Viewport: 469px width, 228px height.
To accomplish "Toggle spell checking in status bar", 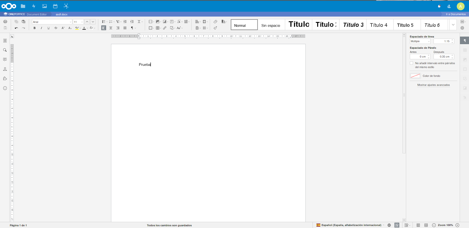I will pyautogui.click(x=397, y=225).
